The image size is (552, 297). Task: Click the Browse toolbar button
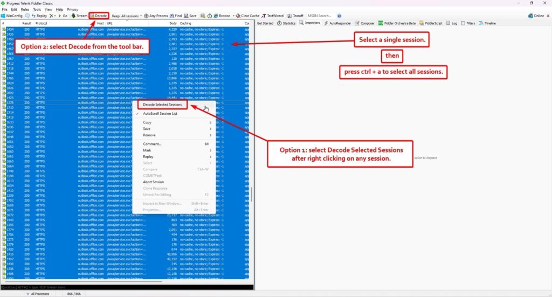222,16
